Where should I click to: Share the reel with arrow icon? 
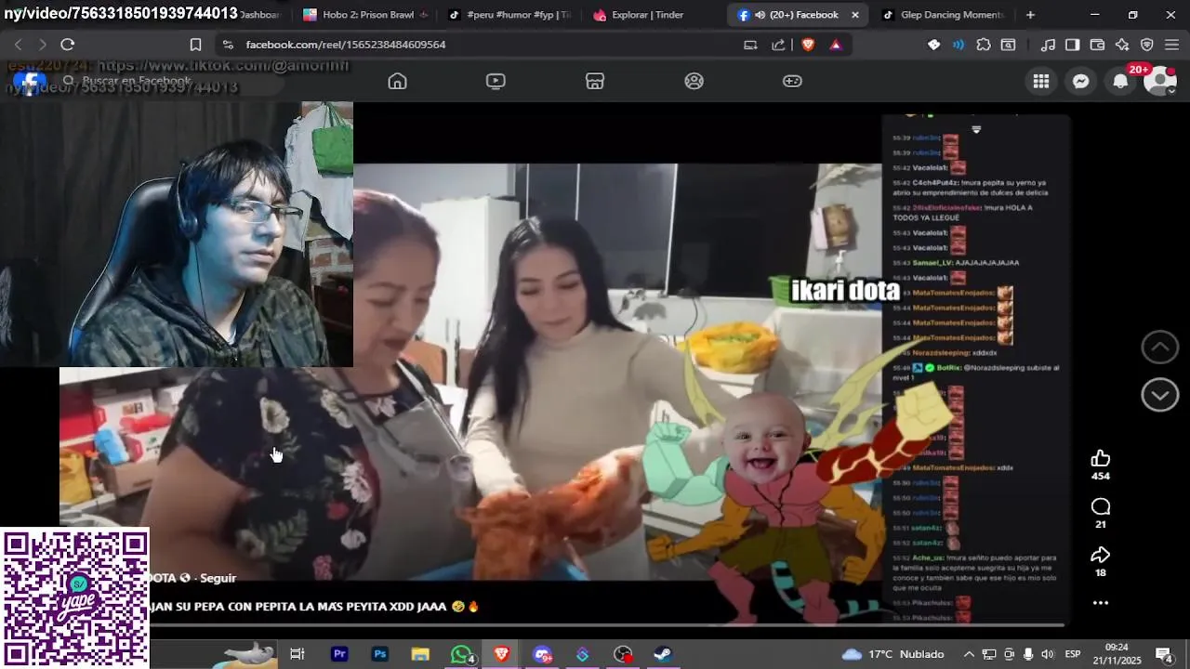click(x=1101, y=555)
